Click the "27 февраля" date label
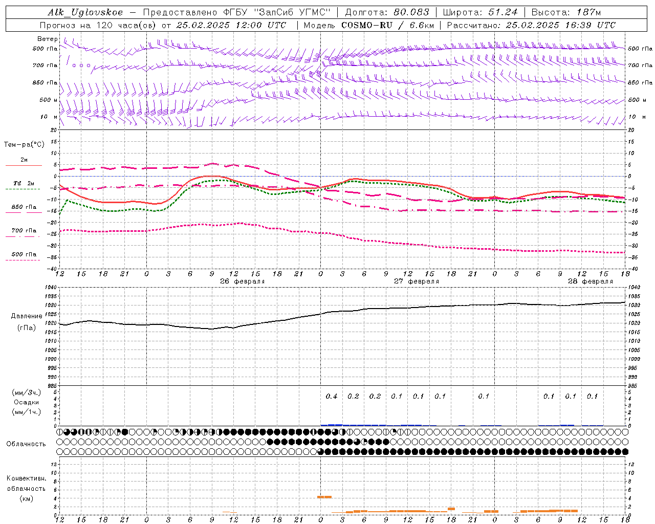The image size is (655, 524). point(417,281)
